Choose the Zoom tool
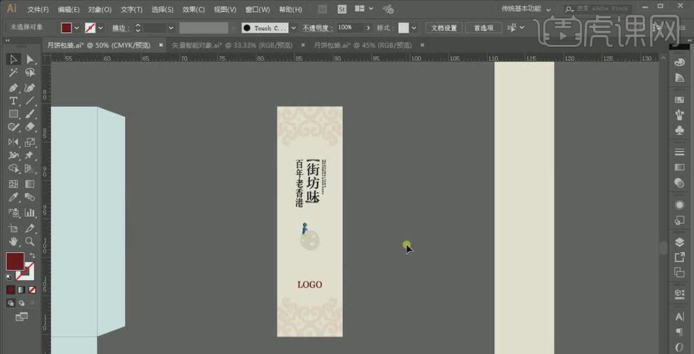The width and height of the screenshot is (694, 354). point(29,241)
